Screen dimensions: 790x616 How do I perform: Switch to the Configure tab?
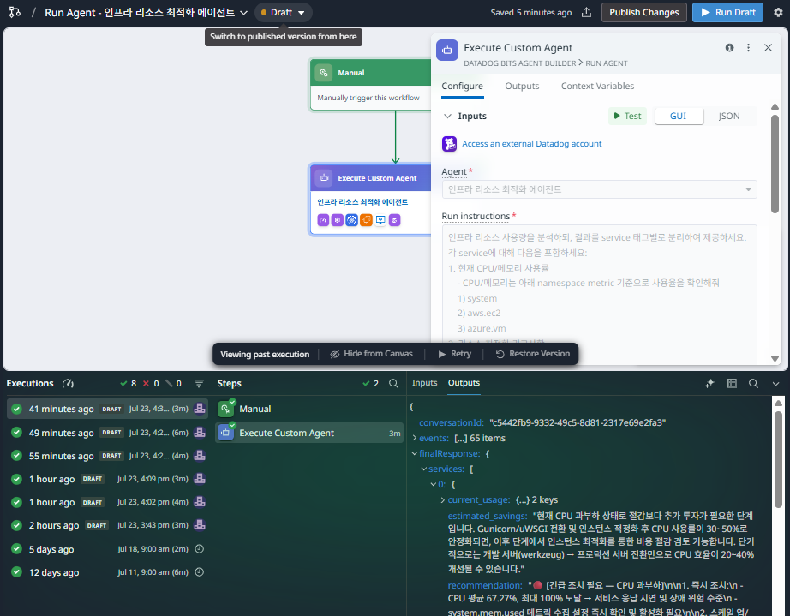(x=462, y=87)
